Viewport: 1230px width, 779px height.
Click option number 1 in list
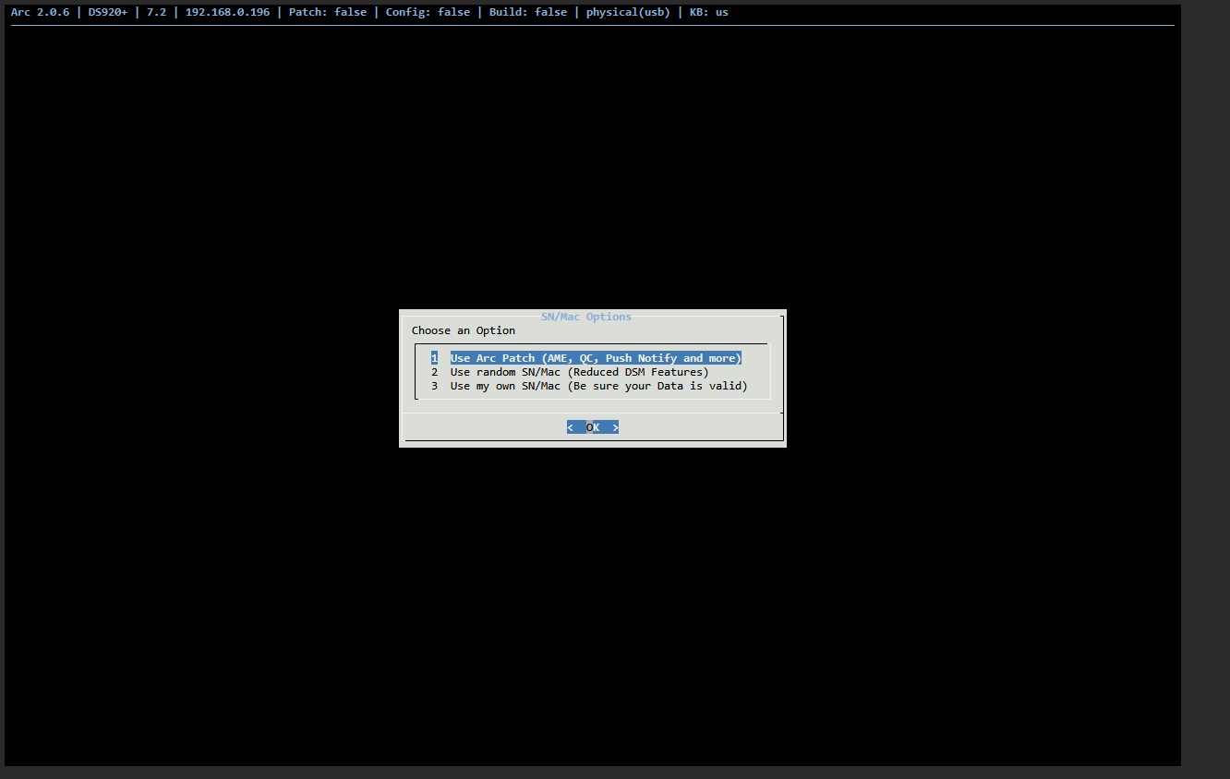[x=434, y=358]
